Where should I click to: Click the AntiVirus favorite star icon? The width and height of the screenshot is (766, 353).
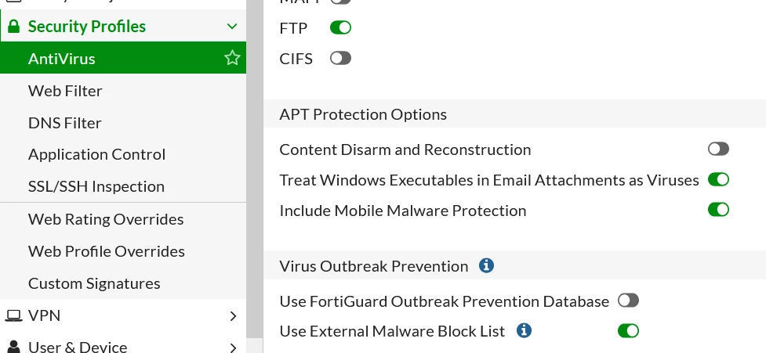click(232, 58)
